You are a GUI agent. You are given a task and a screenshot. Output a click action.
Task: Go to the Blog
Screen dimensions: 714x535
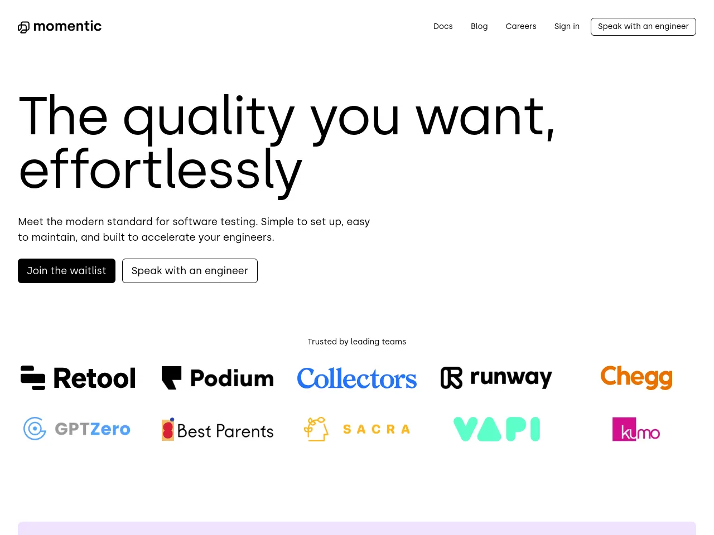tap(479, 26)
